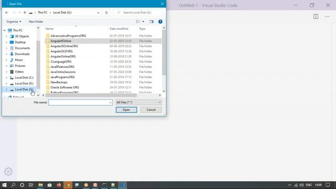Open Firefox from taskbar

point(59,185)
